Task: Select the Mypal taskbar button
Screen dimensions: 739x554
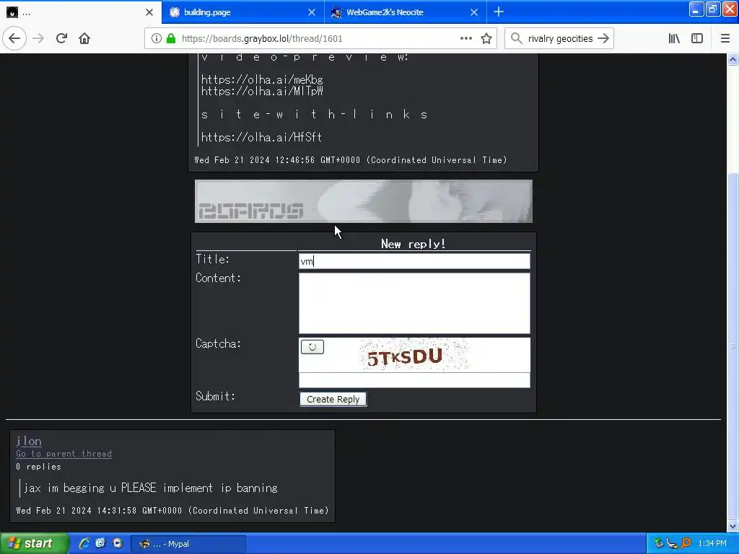Action: [188, 544]
